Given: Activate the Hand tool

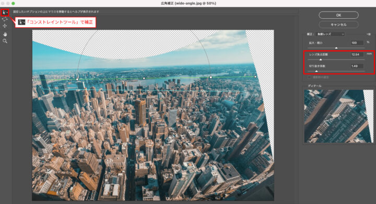Looking at the screenshot, I should click(x=5, y=34).
